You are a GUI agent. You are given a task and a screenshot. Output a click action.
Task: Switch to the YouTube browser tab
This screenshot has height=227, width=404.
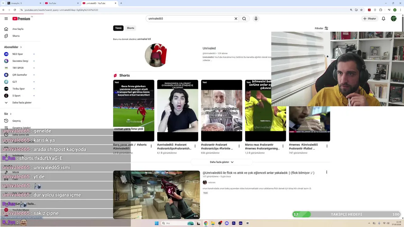click(61, 3)
